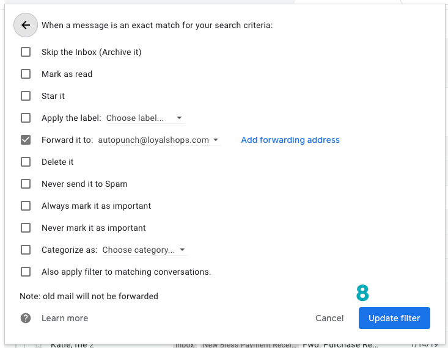Image resolution: width=448 pixels, height=348 pixels.
Task: Click the Cancel button
Action: (x=329, y=318)
